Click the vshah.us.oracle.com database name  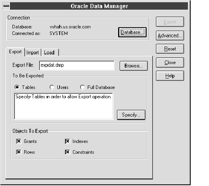pos(70,27)
